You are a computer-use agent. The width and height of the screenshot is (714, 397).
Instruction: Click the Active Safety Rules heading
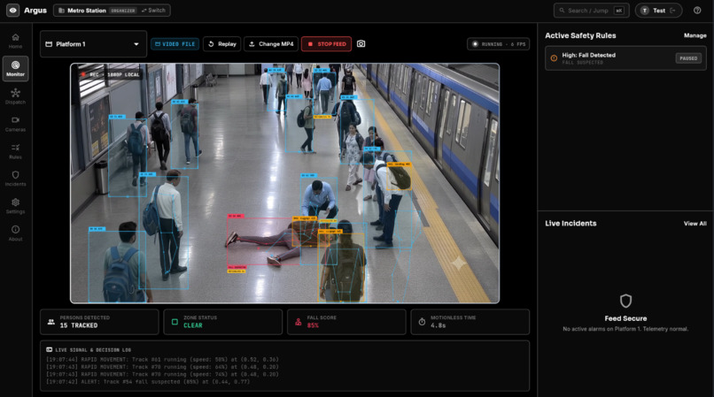pos(580,35)
